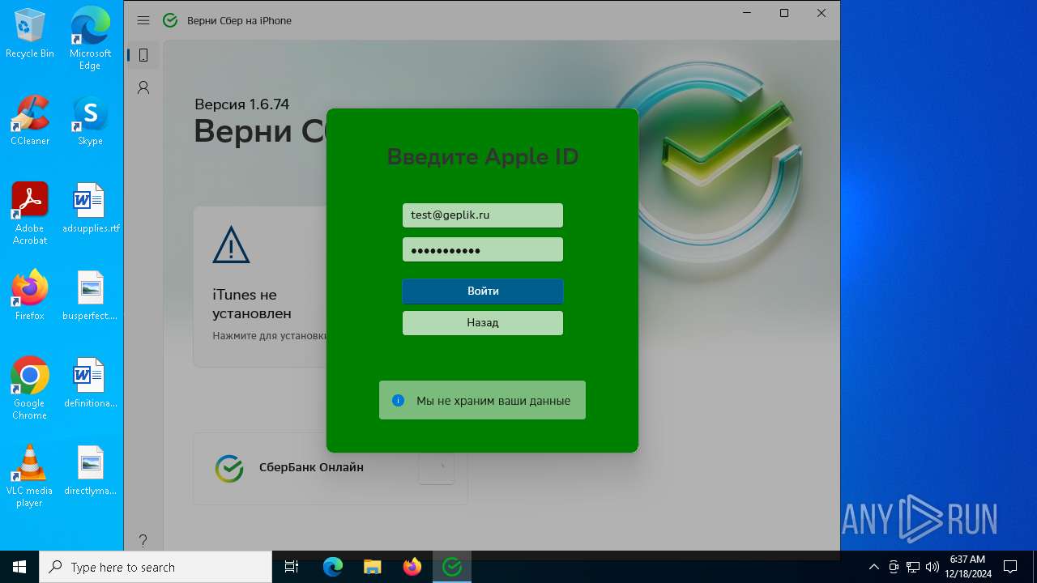Open Edge from the taskbar

pos(333,567)
